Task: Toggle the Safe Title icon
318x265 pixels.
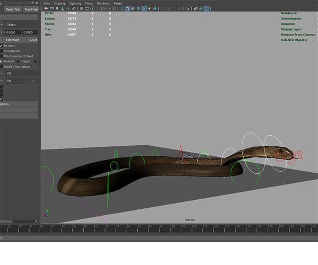Action: point(114,8)
